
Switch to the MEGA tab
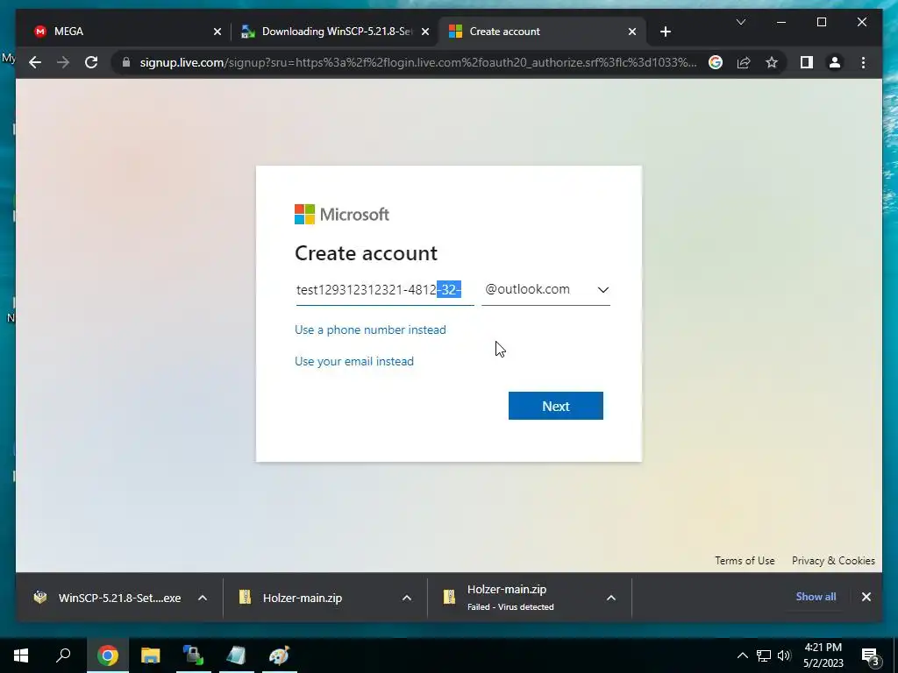pyautogui.click(x=124, y=32)
